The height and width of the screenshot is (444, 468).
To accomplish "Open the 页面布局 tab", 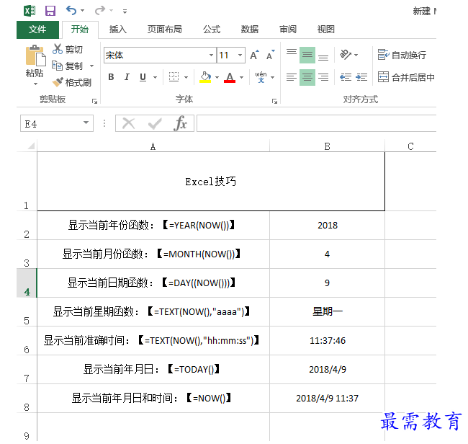I will click(x=164, y=30).
